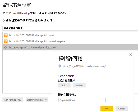Click the SharePoint root site list icon
Screen dimensions: 138x112
point(6,35)
